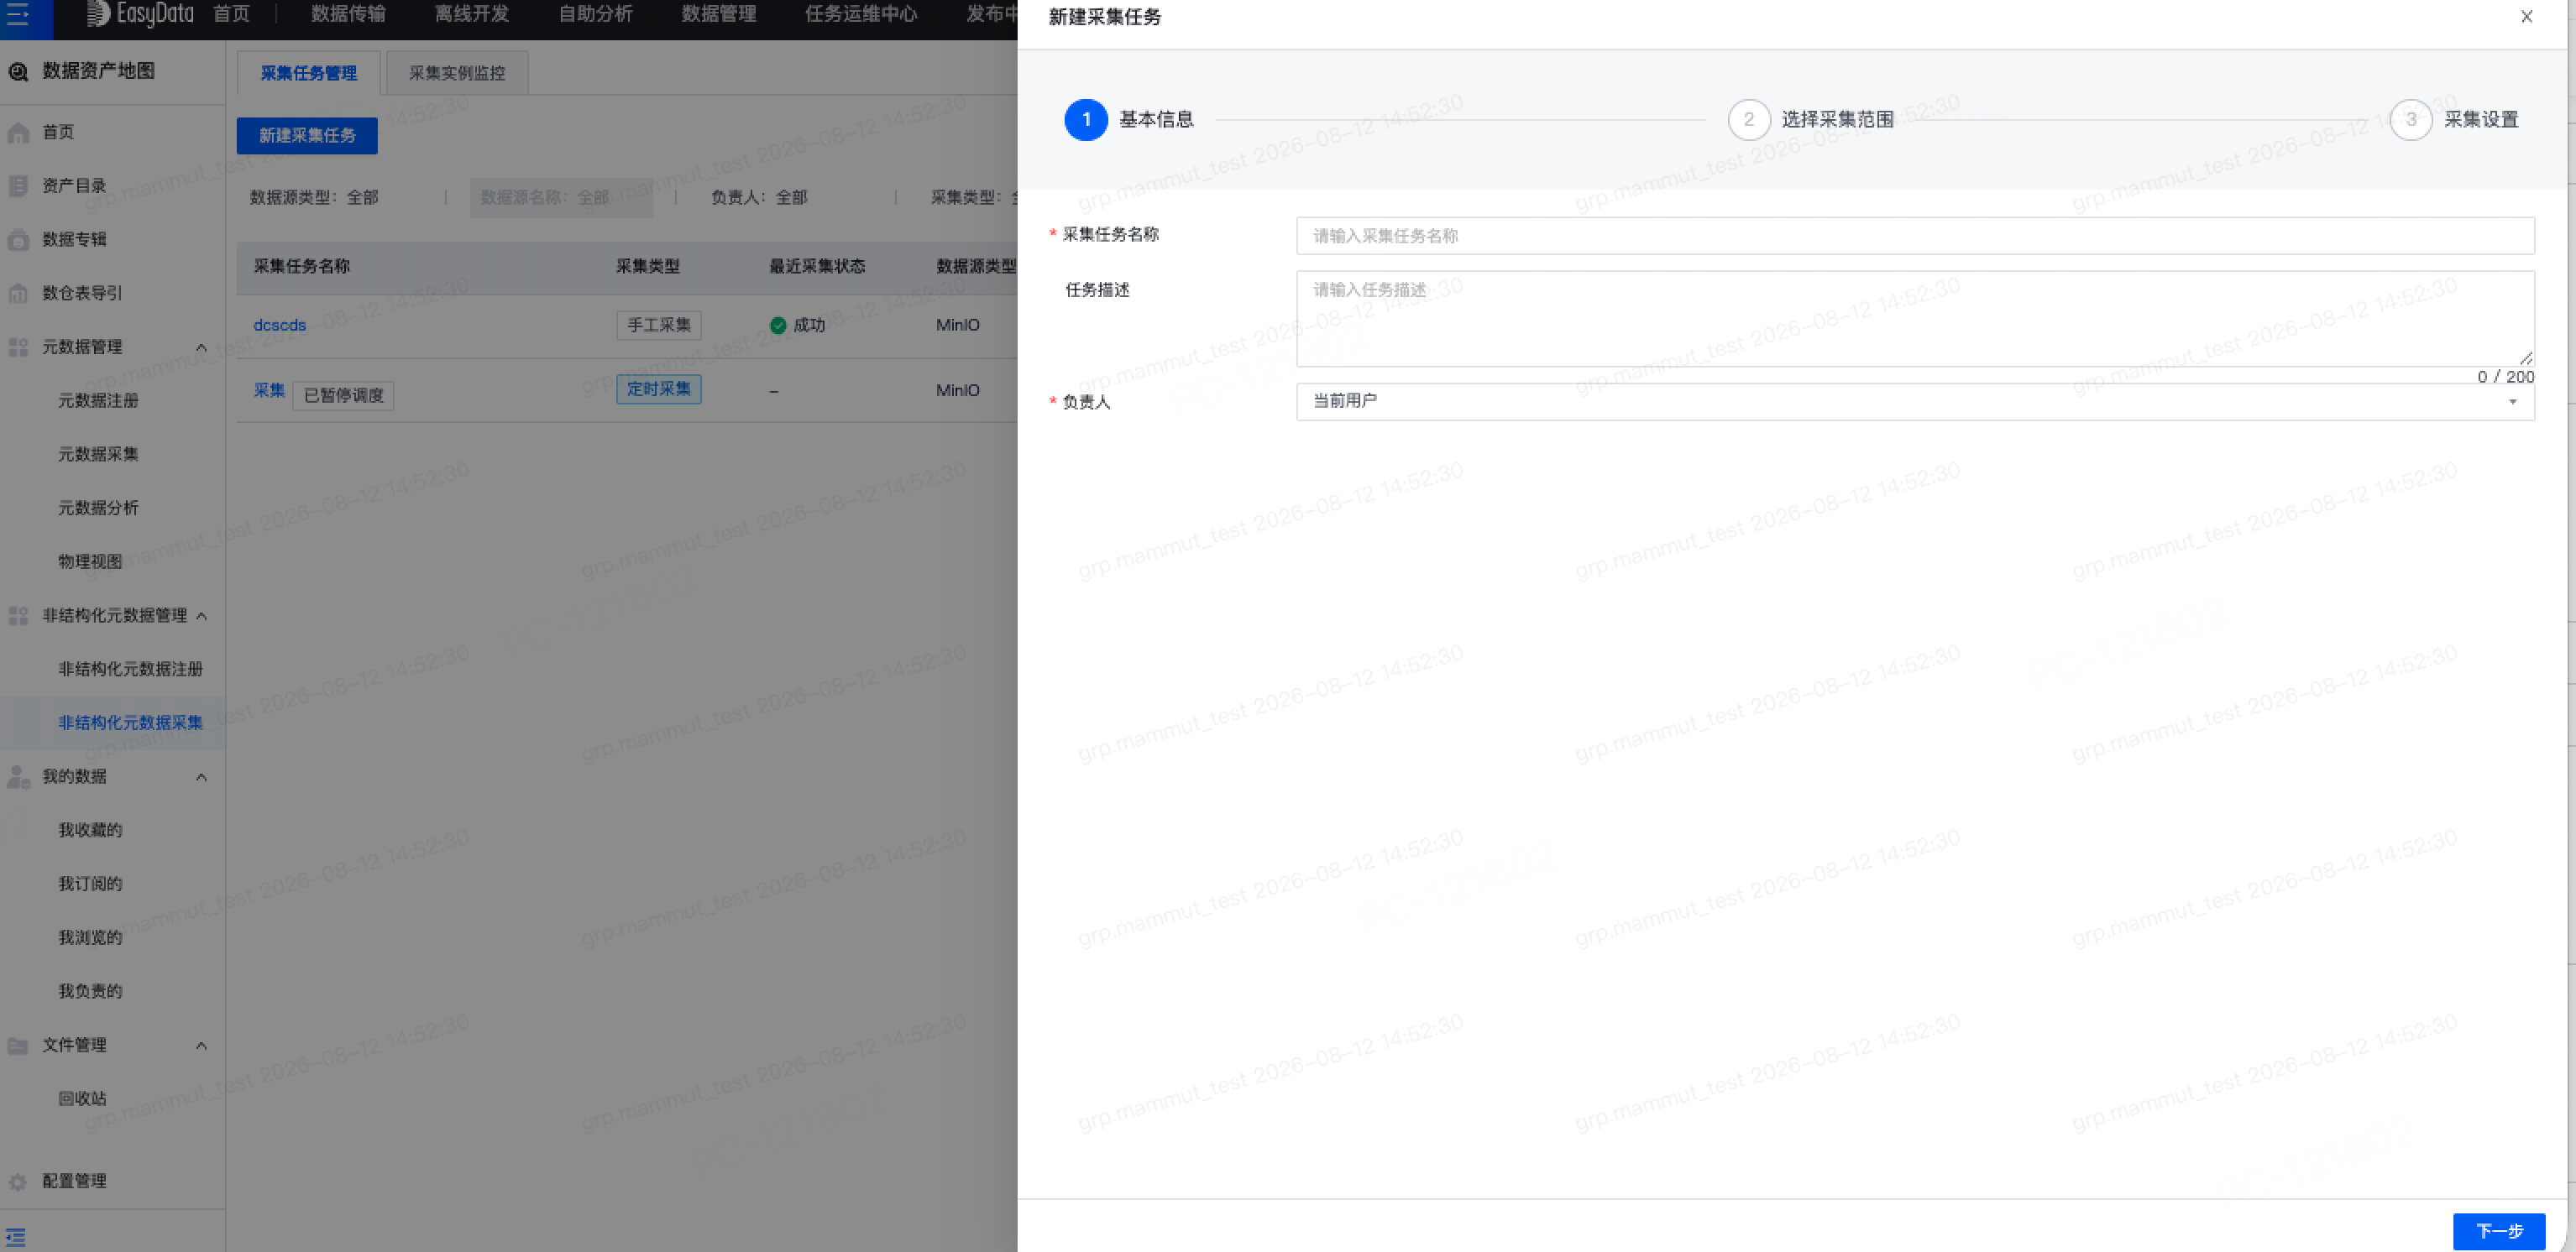Click the 数据专辑 album icon
2576x1252 pixels.
[x=18, y=240]
